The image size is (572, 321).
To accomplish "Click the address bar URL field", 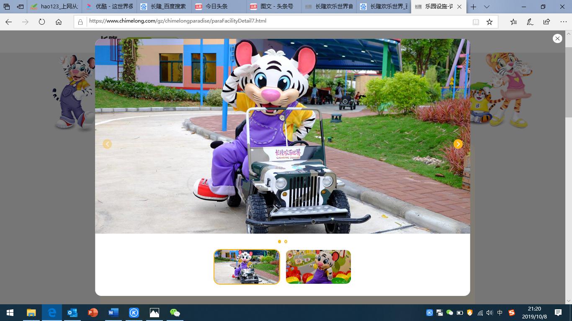I will click(276, 21).
